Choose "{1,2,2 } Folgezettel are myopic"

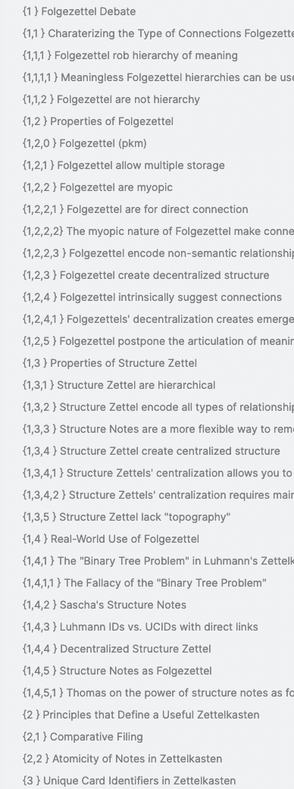pos(98,188)
